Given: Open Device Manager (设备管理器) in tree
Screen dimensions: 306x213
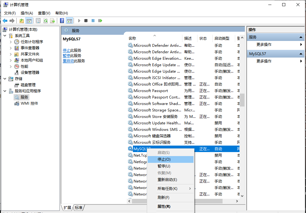Looking at the screenshot, I should 30,73.
